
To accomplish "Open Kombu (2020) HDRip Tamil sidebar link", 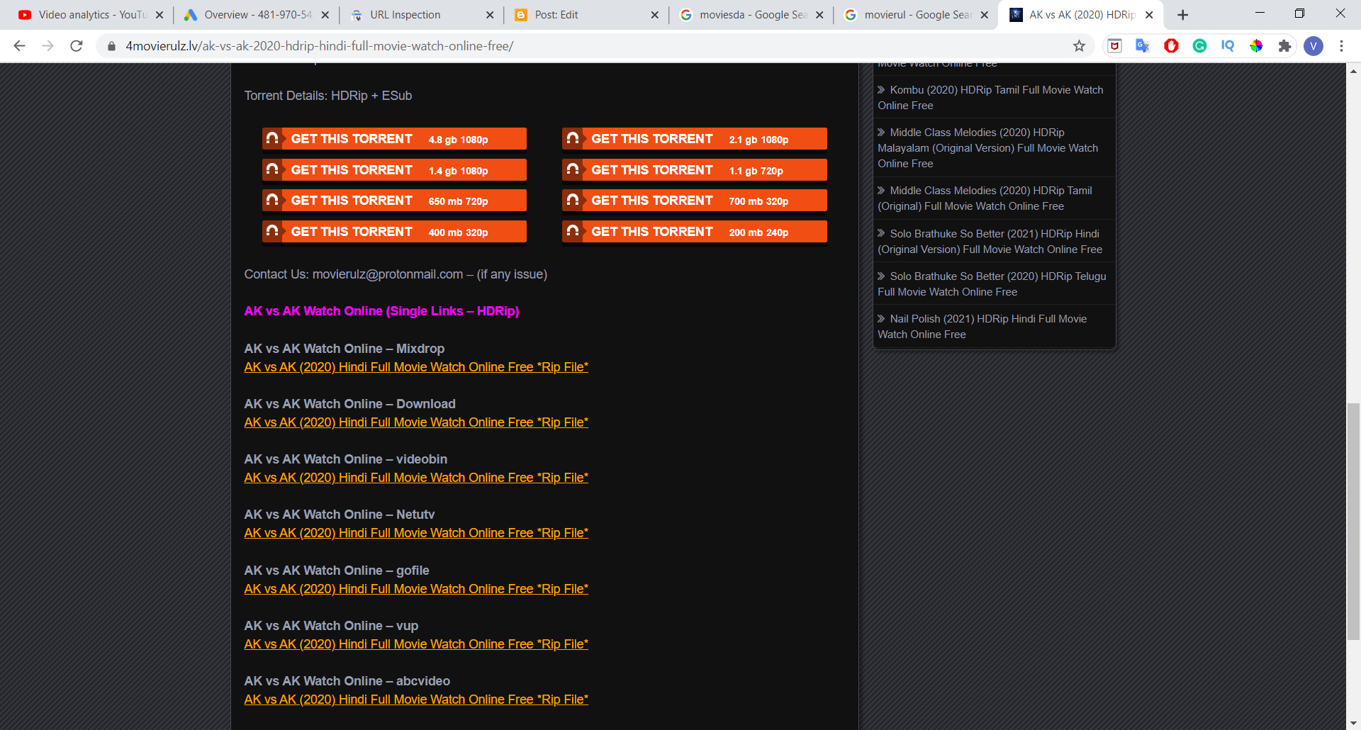I will pos(990,98).
